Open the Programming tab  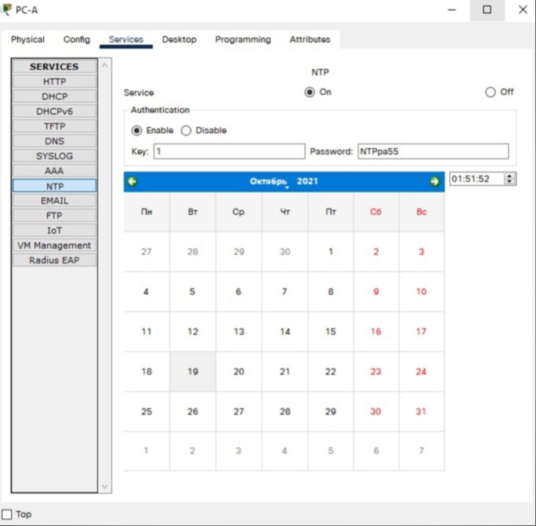click(x=243, y=40)
